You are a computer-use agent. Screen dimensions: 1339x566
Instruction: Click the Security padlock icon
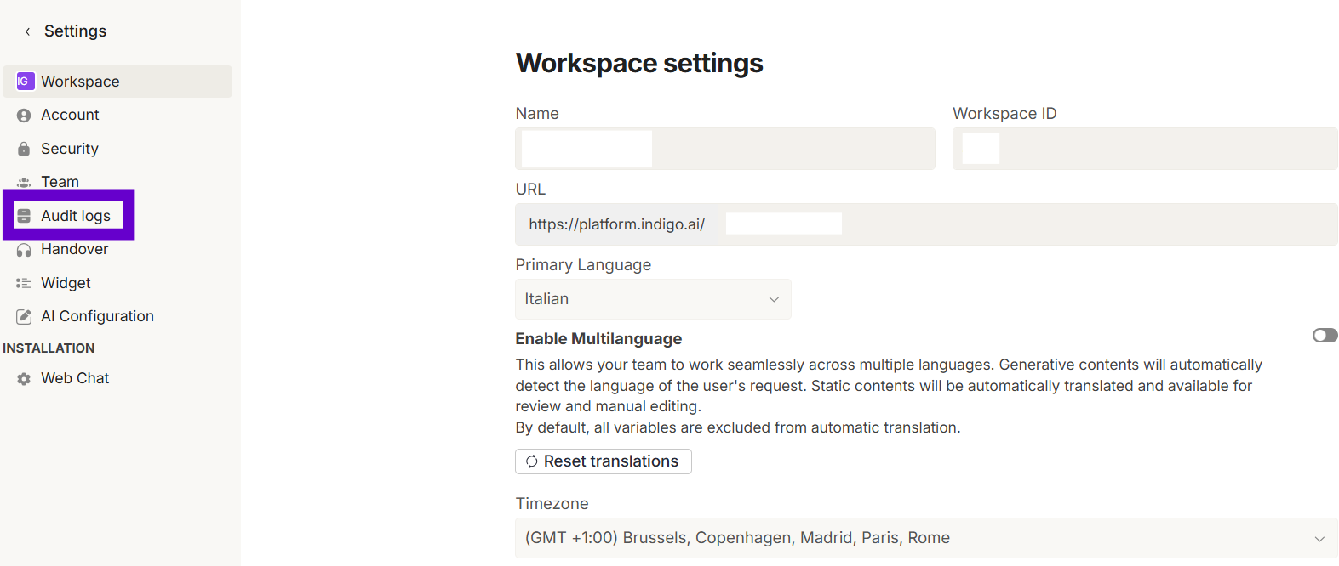coord(24,149)
